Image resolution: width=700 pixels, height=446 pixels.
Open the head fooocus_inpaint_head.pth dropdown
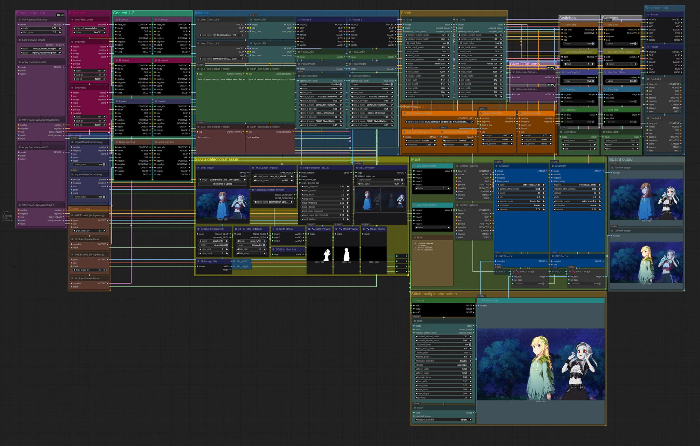point(41,49)
